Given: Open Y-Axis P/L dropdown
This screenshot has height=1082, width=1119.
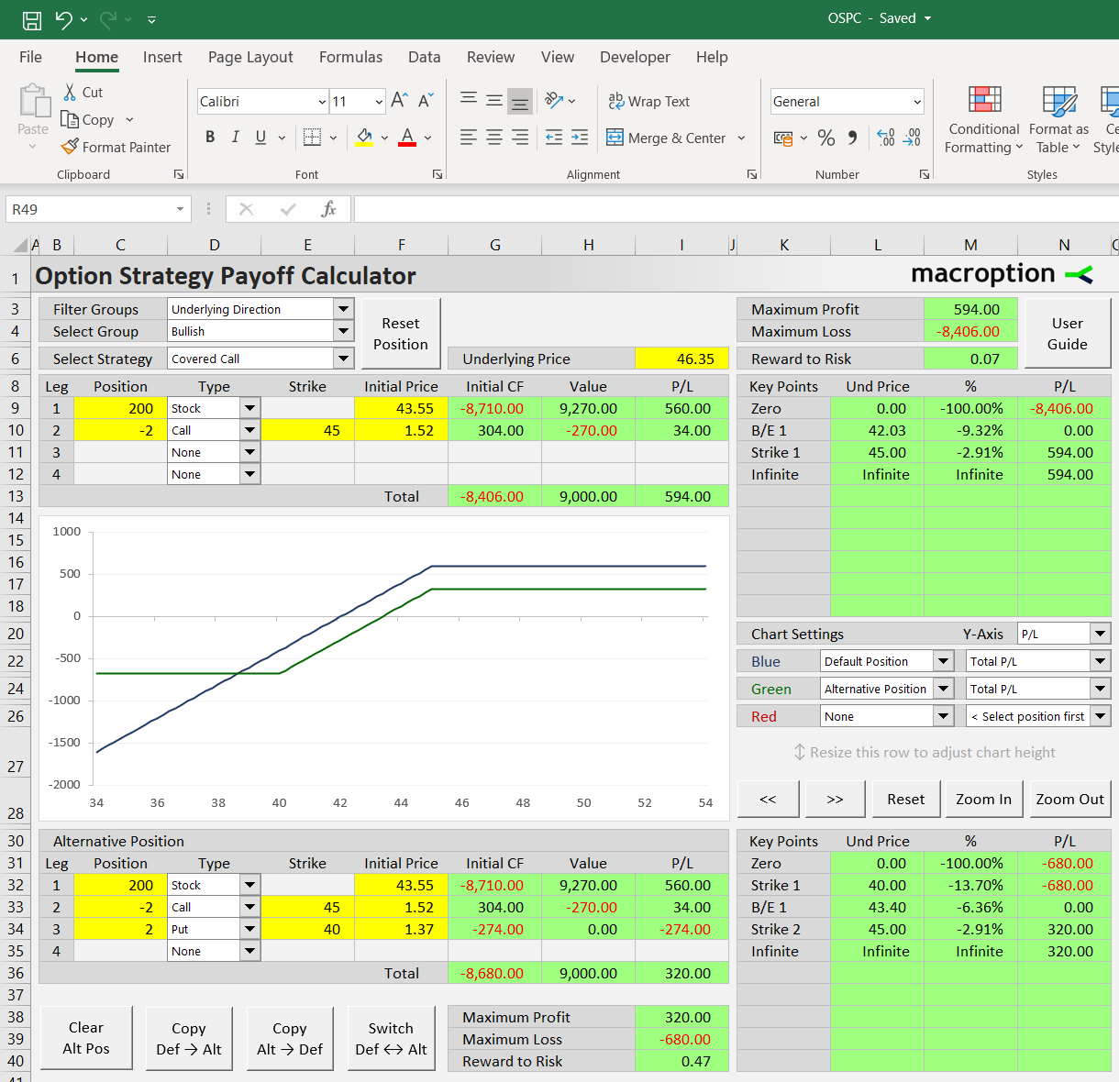Looking at the screenshot, I should pyautogui.click(x=1100, y=634).
